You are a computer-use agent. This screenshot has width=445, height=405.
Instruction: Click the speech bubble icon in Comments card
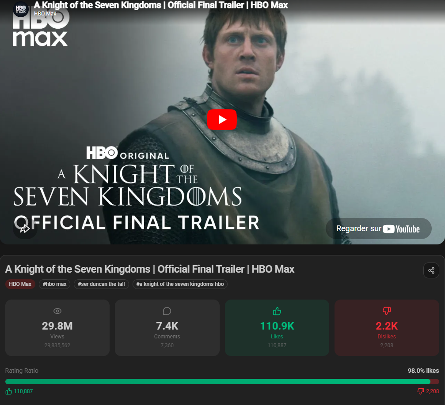tap(167, 311)
